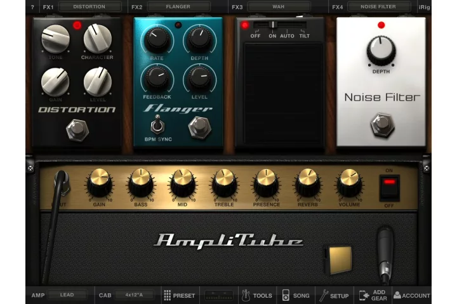
Task: Click the AmpliTube logo on cabinet
Action: coord(228,241)
